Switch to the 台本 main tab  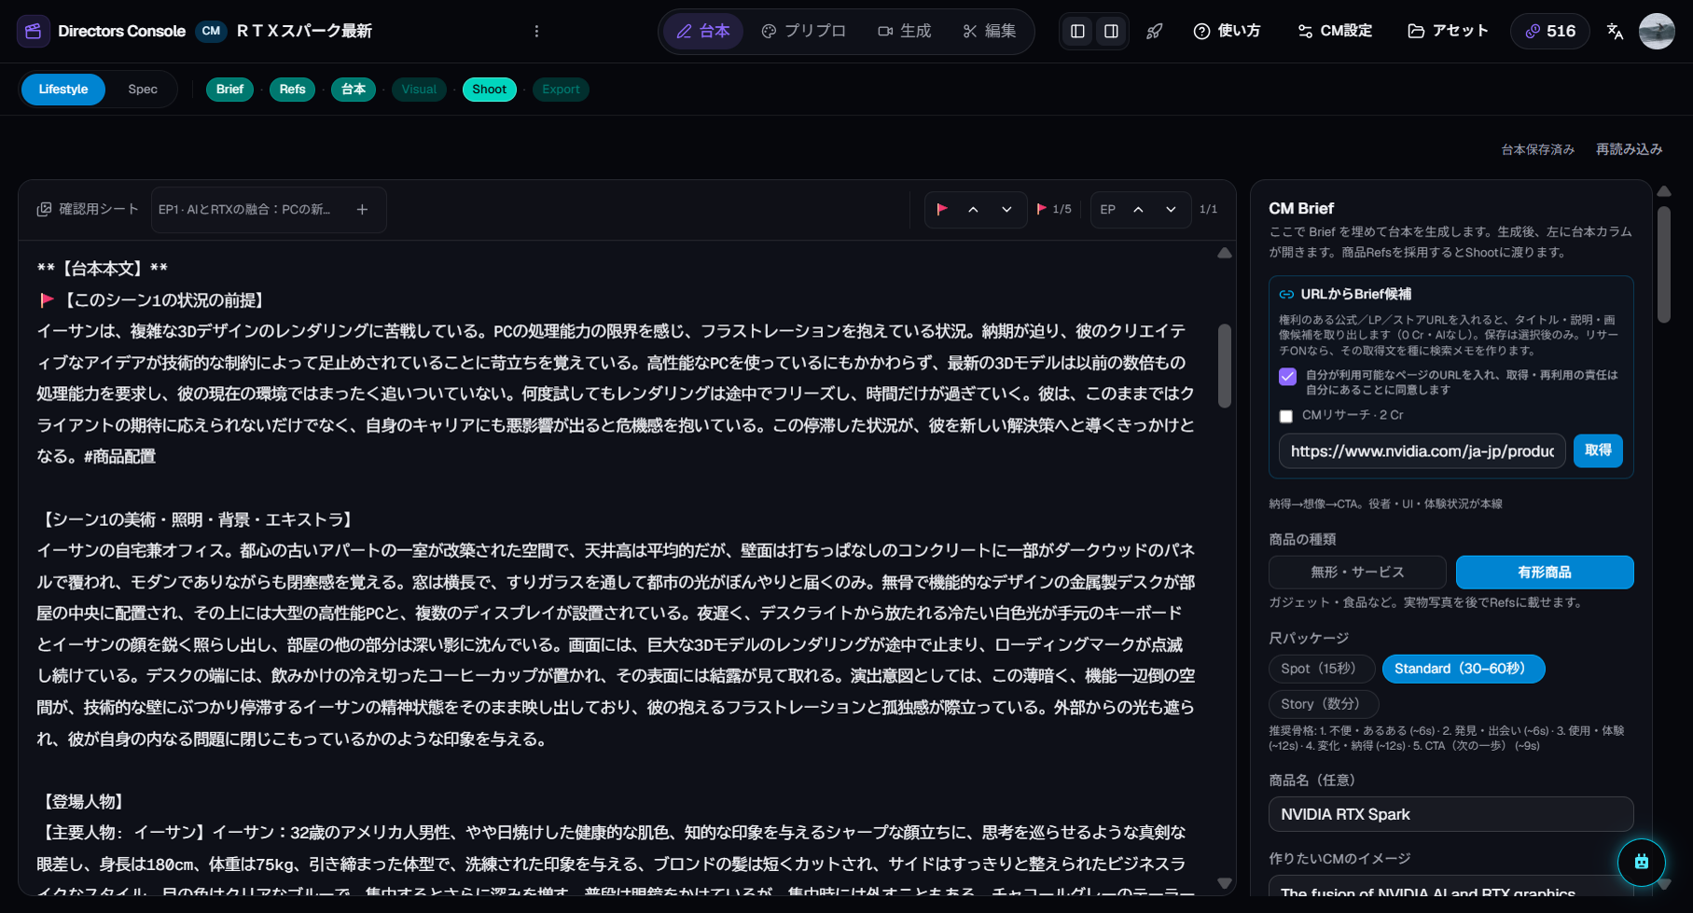(703, 31)
